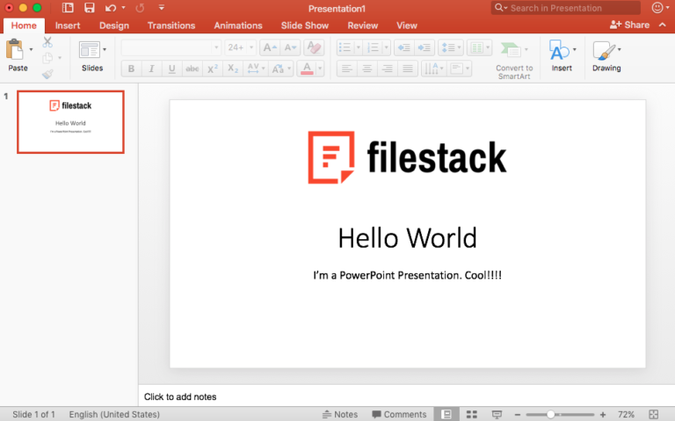Select slide 1 thumbnail

(x=70, y=121)
